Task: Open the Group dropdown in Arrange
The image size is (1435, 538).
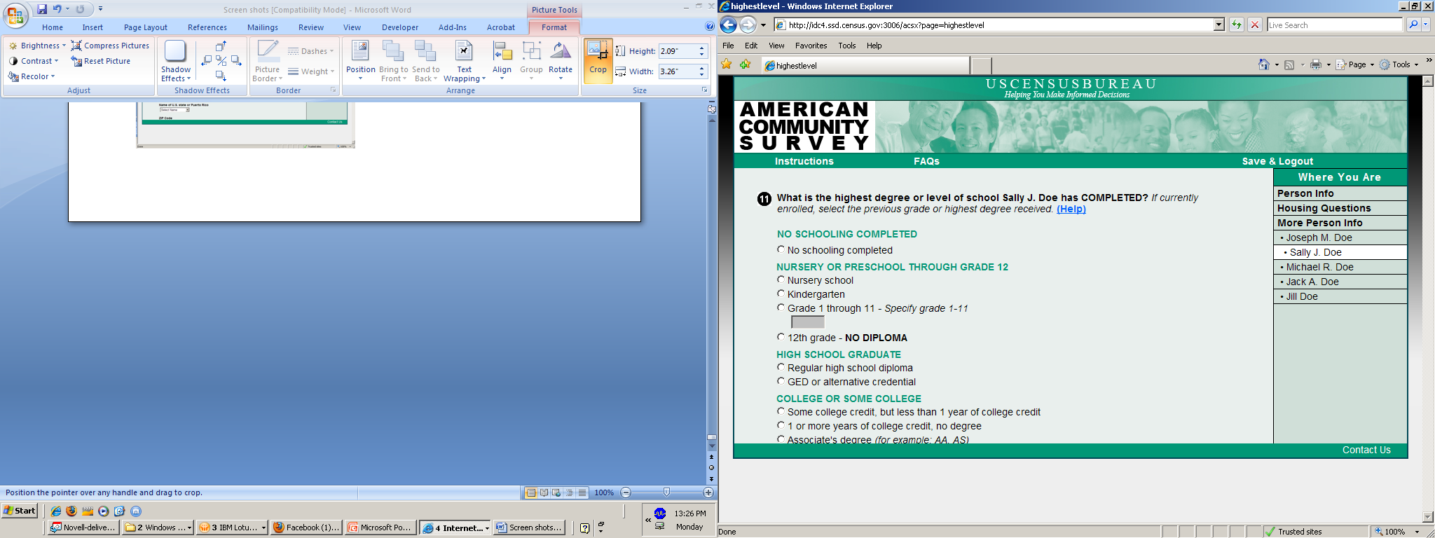Action: 531,60
